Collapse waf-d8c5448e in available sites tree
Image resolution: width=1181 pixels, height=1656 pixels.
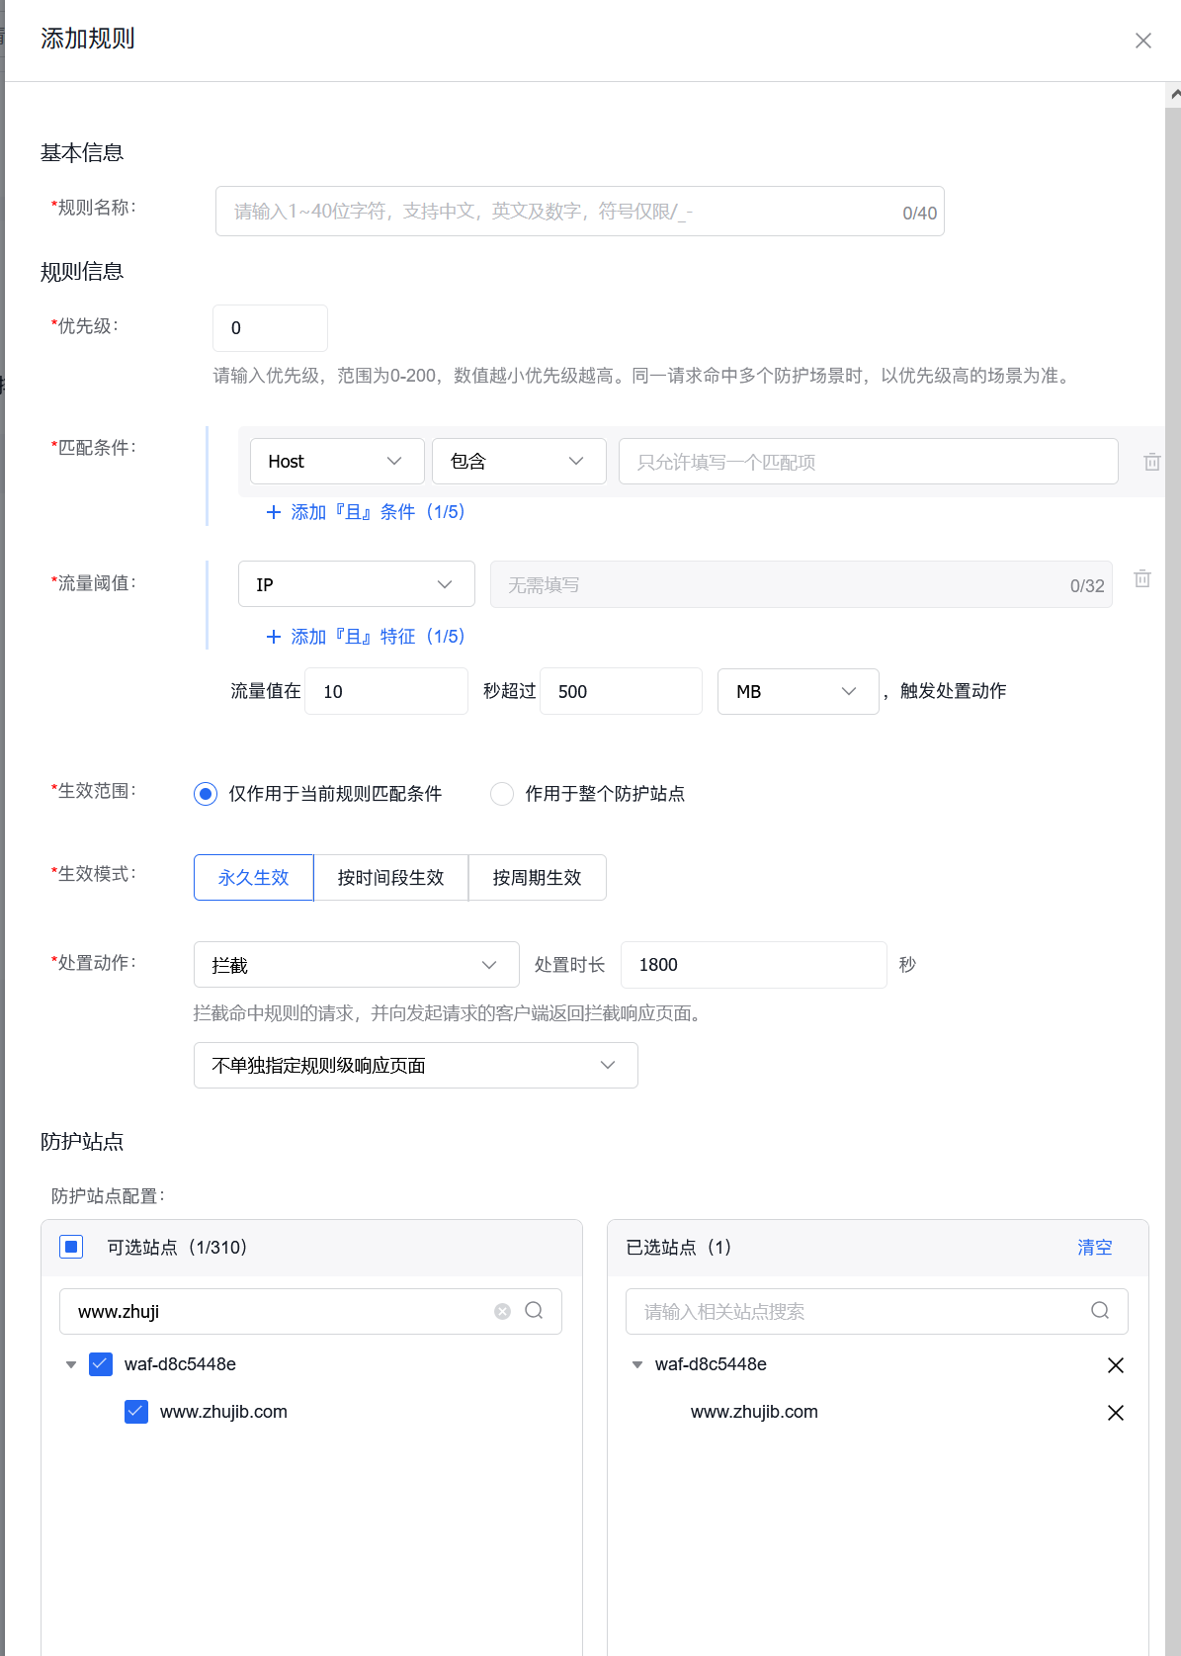coord(71,1365)
